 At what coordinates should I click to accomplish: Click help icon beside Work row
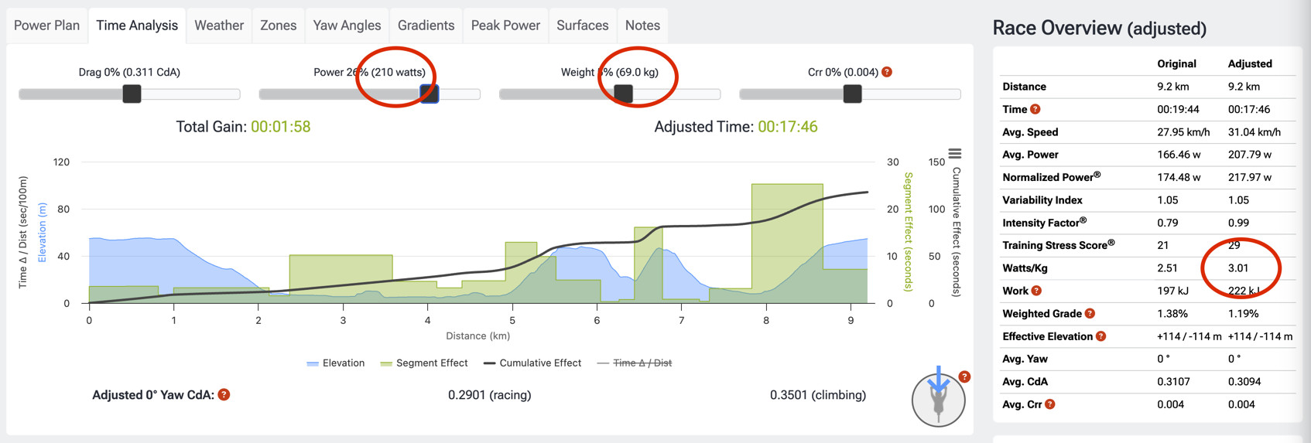pos(1036,291)
